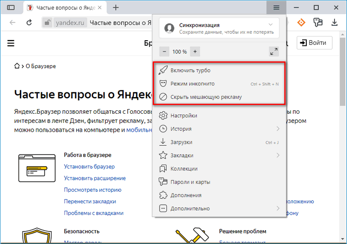Click the Работа в браузере heading
The width and height of the screenshot is (347, 244).
click(87, 155)
